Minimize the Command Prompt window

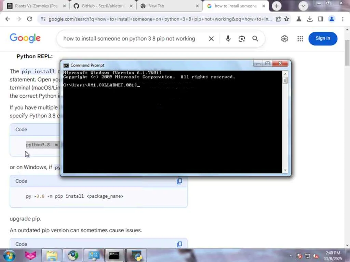258,63
